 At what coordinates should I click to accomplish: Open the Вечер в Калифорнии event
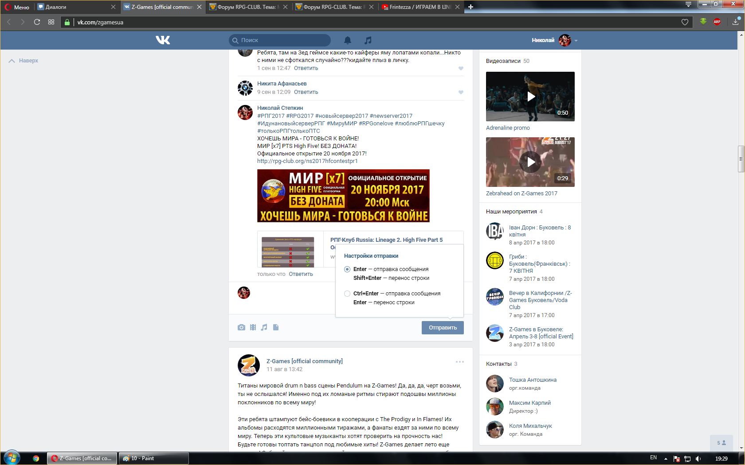541,300
